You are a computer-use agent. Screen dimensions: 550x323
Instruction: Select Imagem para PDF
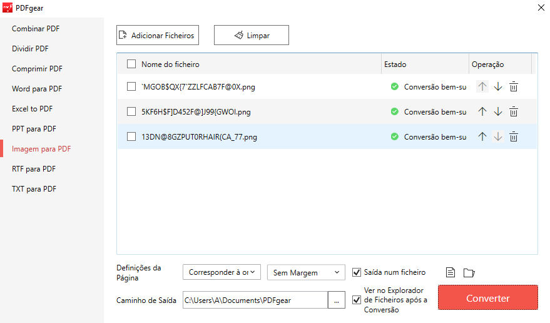[x=41, y=149]
